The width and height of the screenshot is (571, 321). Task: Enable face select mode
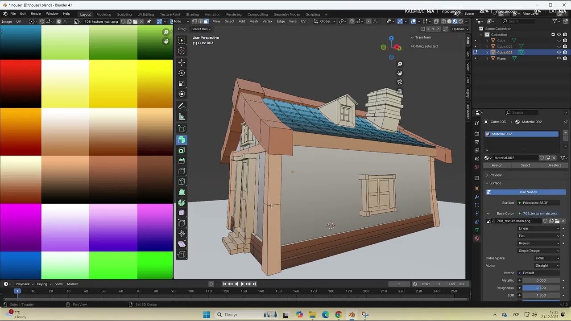[x=207, y=21]
